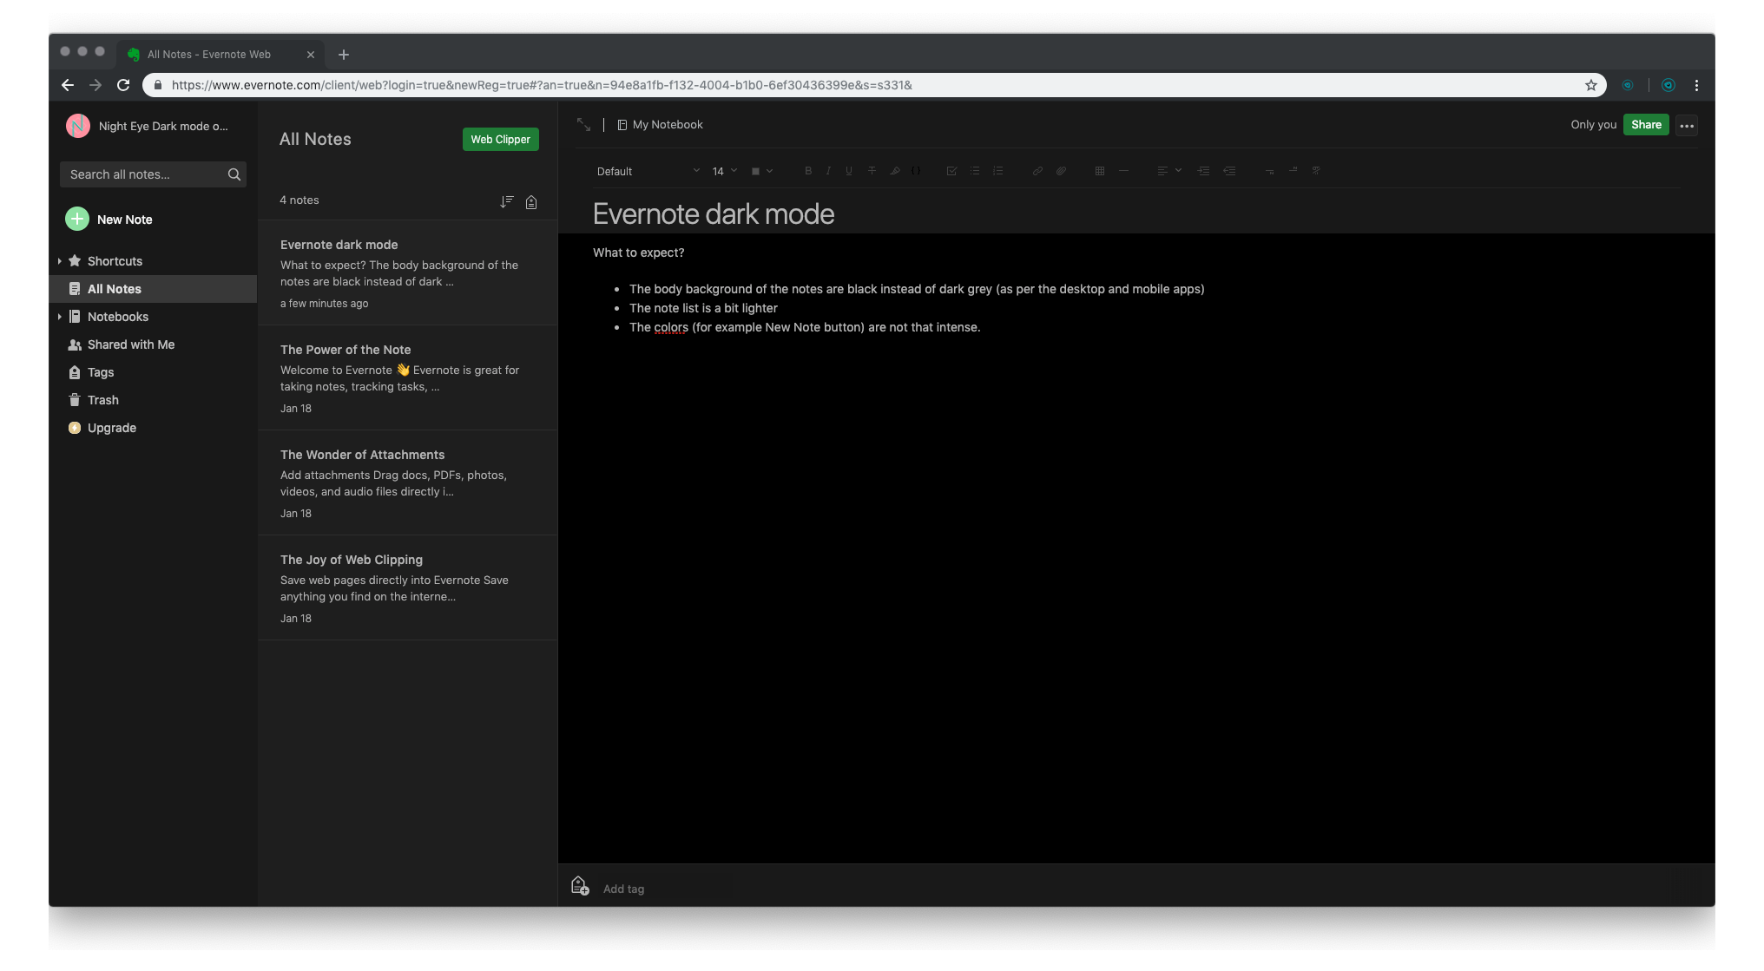This screenshot has height=971, width=1764.
Task: Open the Default font dropdown
Action: click(648, 171)
